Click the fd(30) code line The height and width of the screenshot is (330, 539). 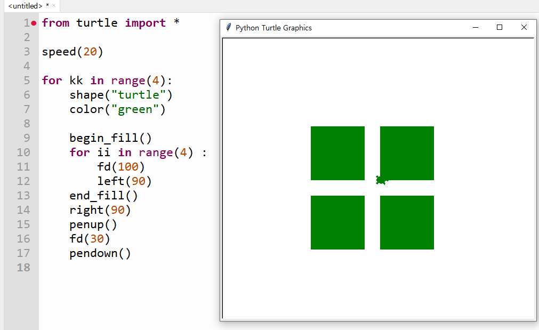90,239
